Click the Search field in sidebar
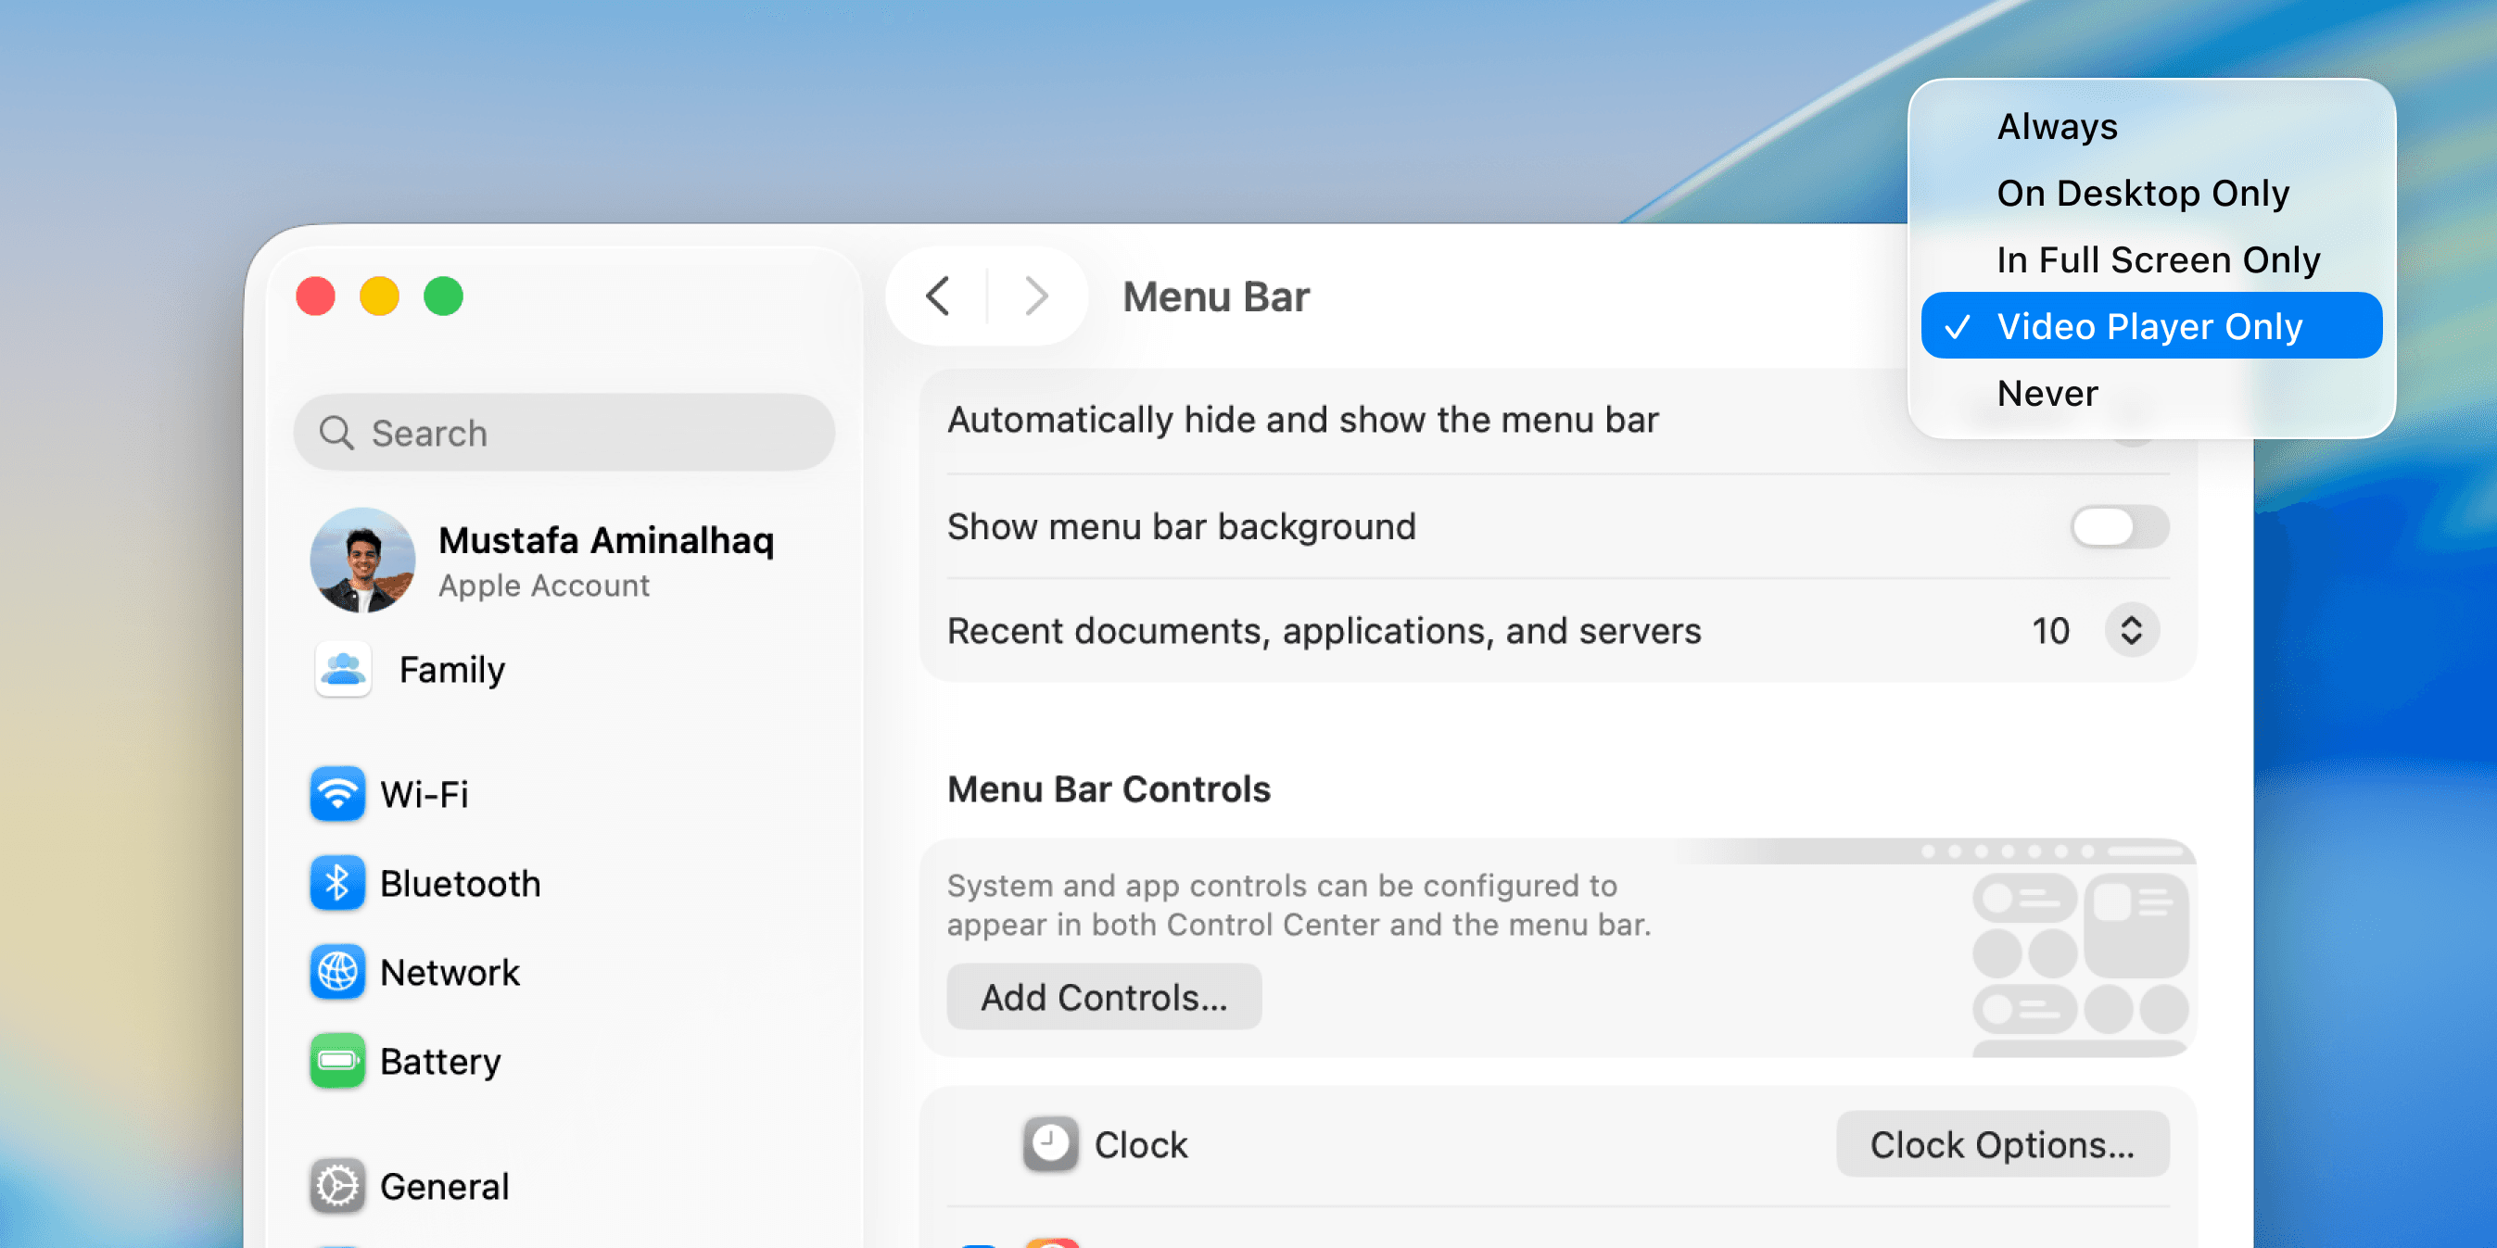The width and height of the screenshot is (2497, 1248). point(564,433)
